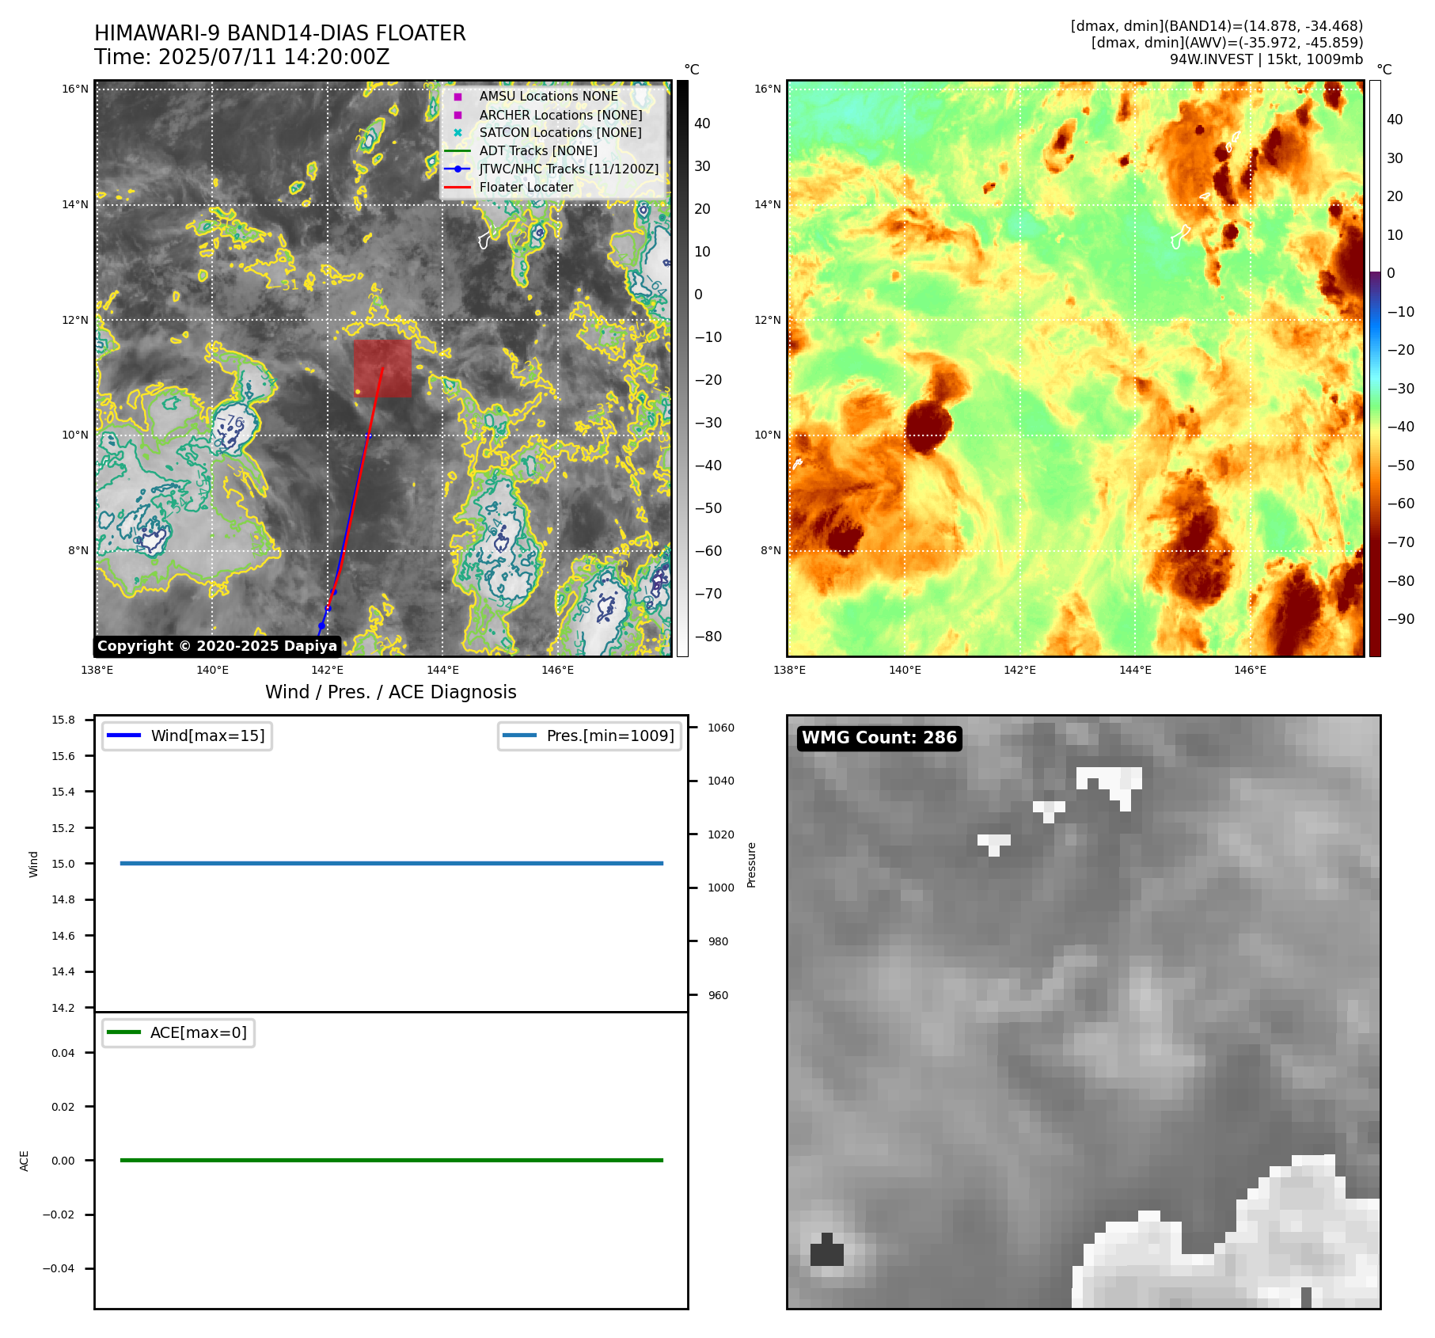The height and width of the screenshot is (1338, 1435).
Task: Click the red floater box on infrared map
Action: point(382,369)
